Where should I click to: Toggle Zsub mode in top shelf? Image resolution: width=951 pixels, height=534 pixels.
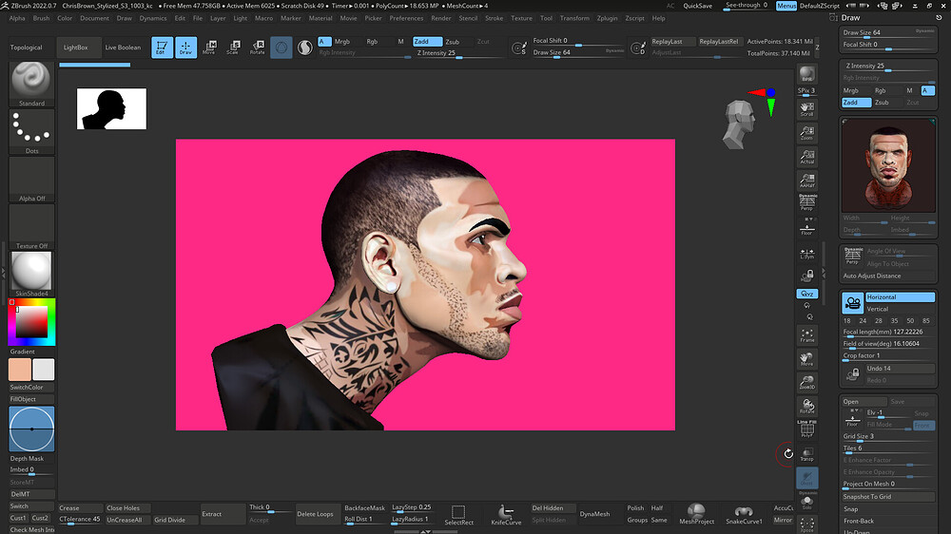pos(453,41)
